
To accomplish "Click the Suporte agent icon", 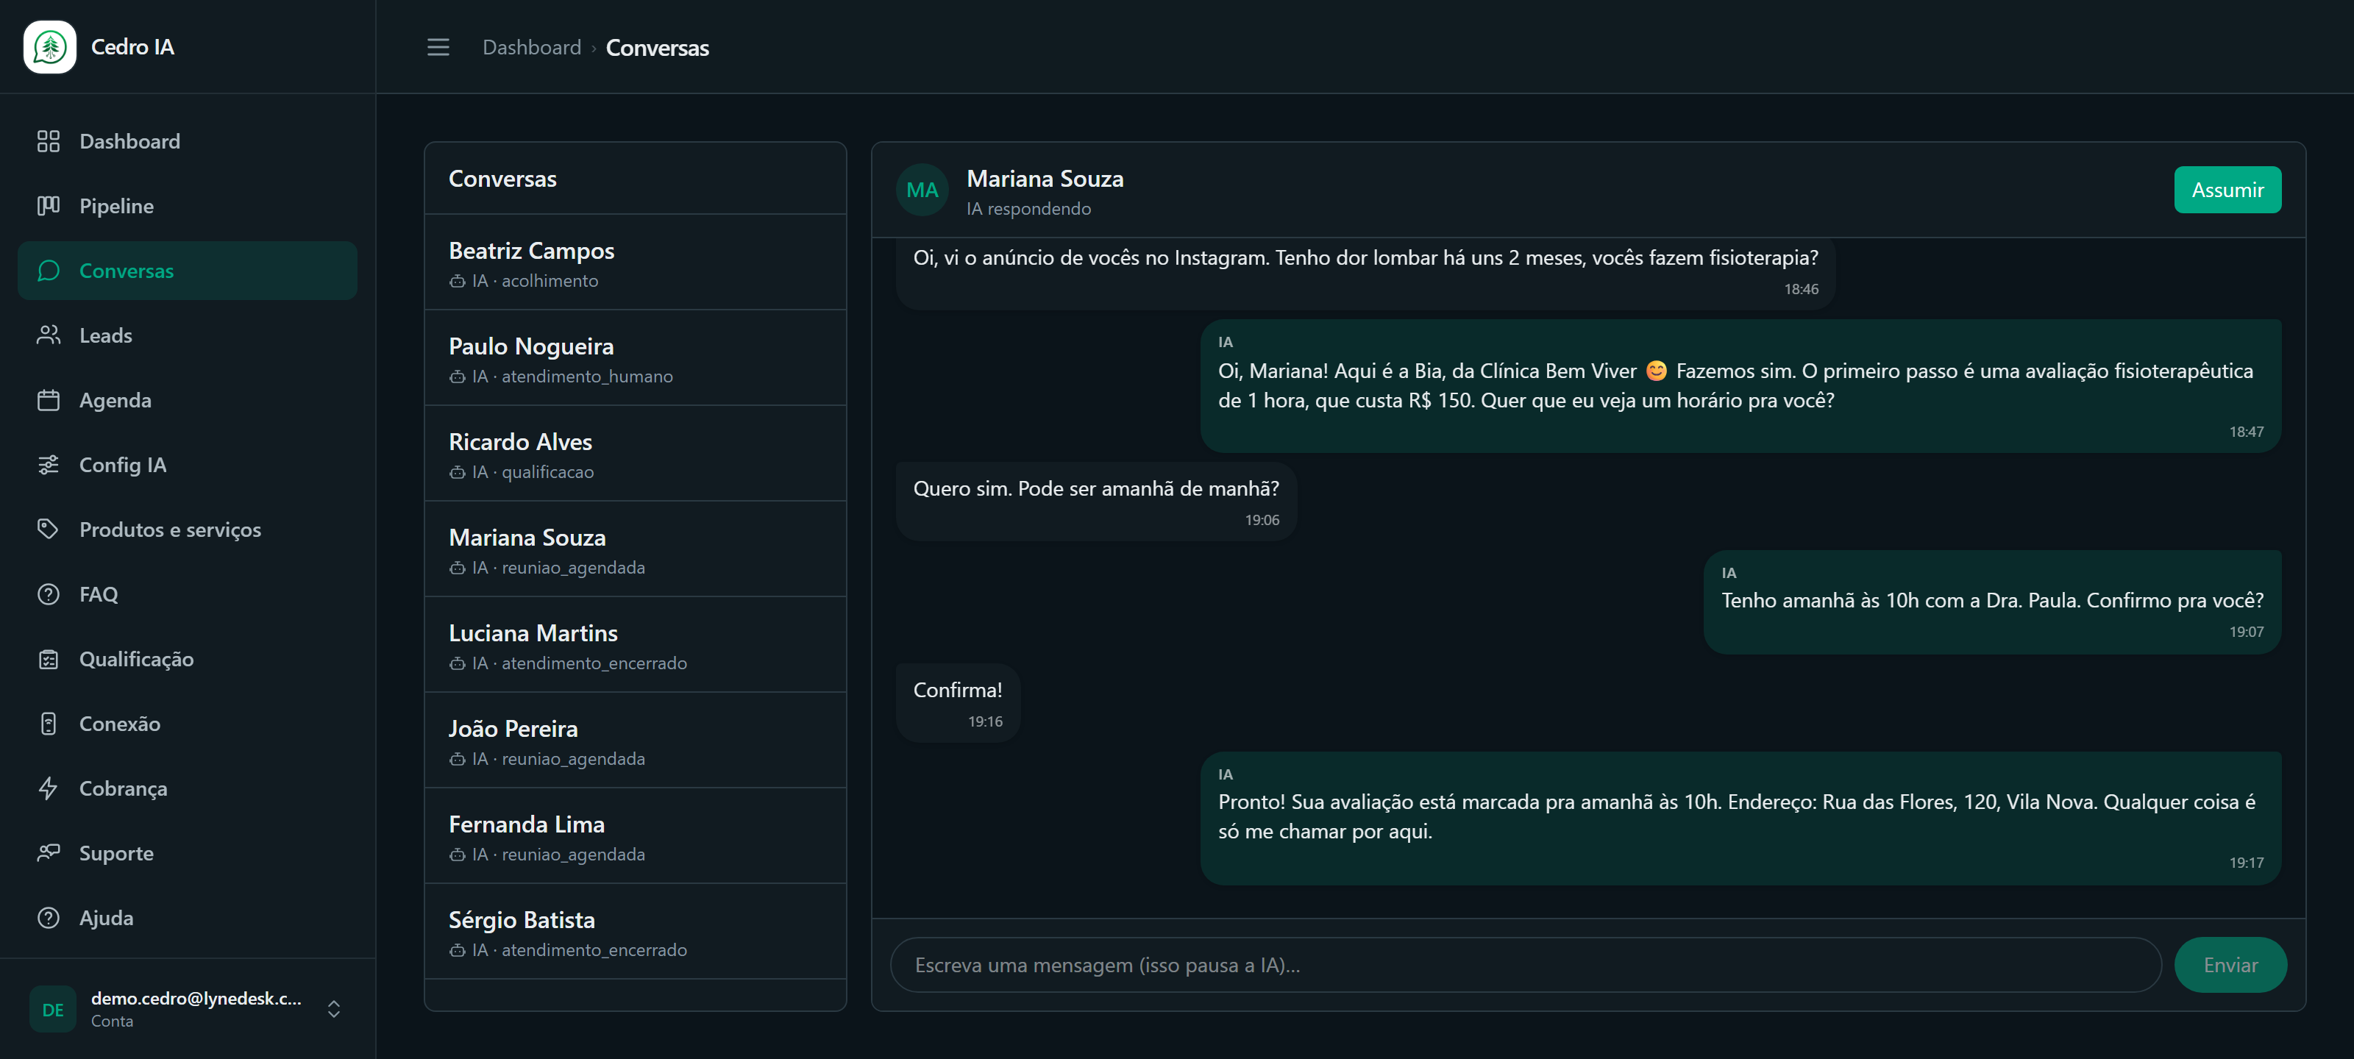I will [49, 852].
